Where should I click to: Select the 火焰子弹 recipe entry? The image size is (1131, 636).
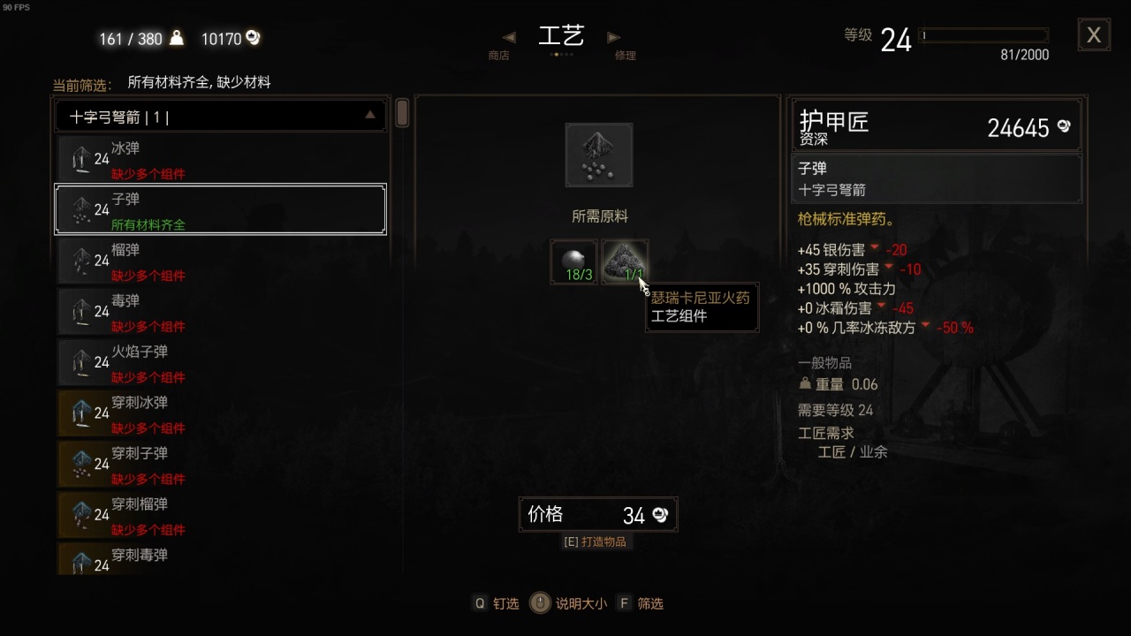click(221, 362)
